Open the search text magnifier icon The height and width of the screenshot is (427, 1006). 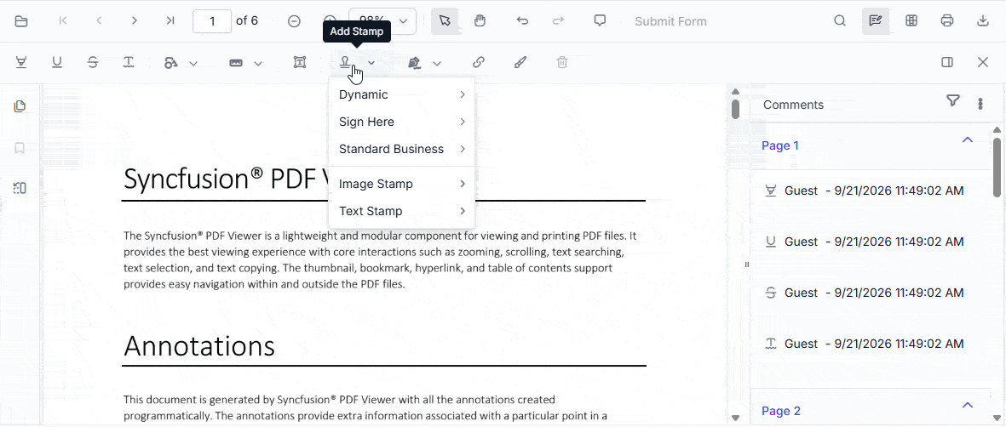pyautogui.click(x=839, y=20)
